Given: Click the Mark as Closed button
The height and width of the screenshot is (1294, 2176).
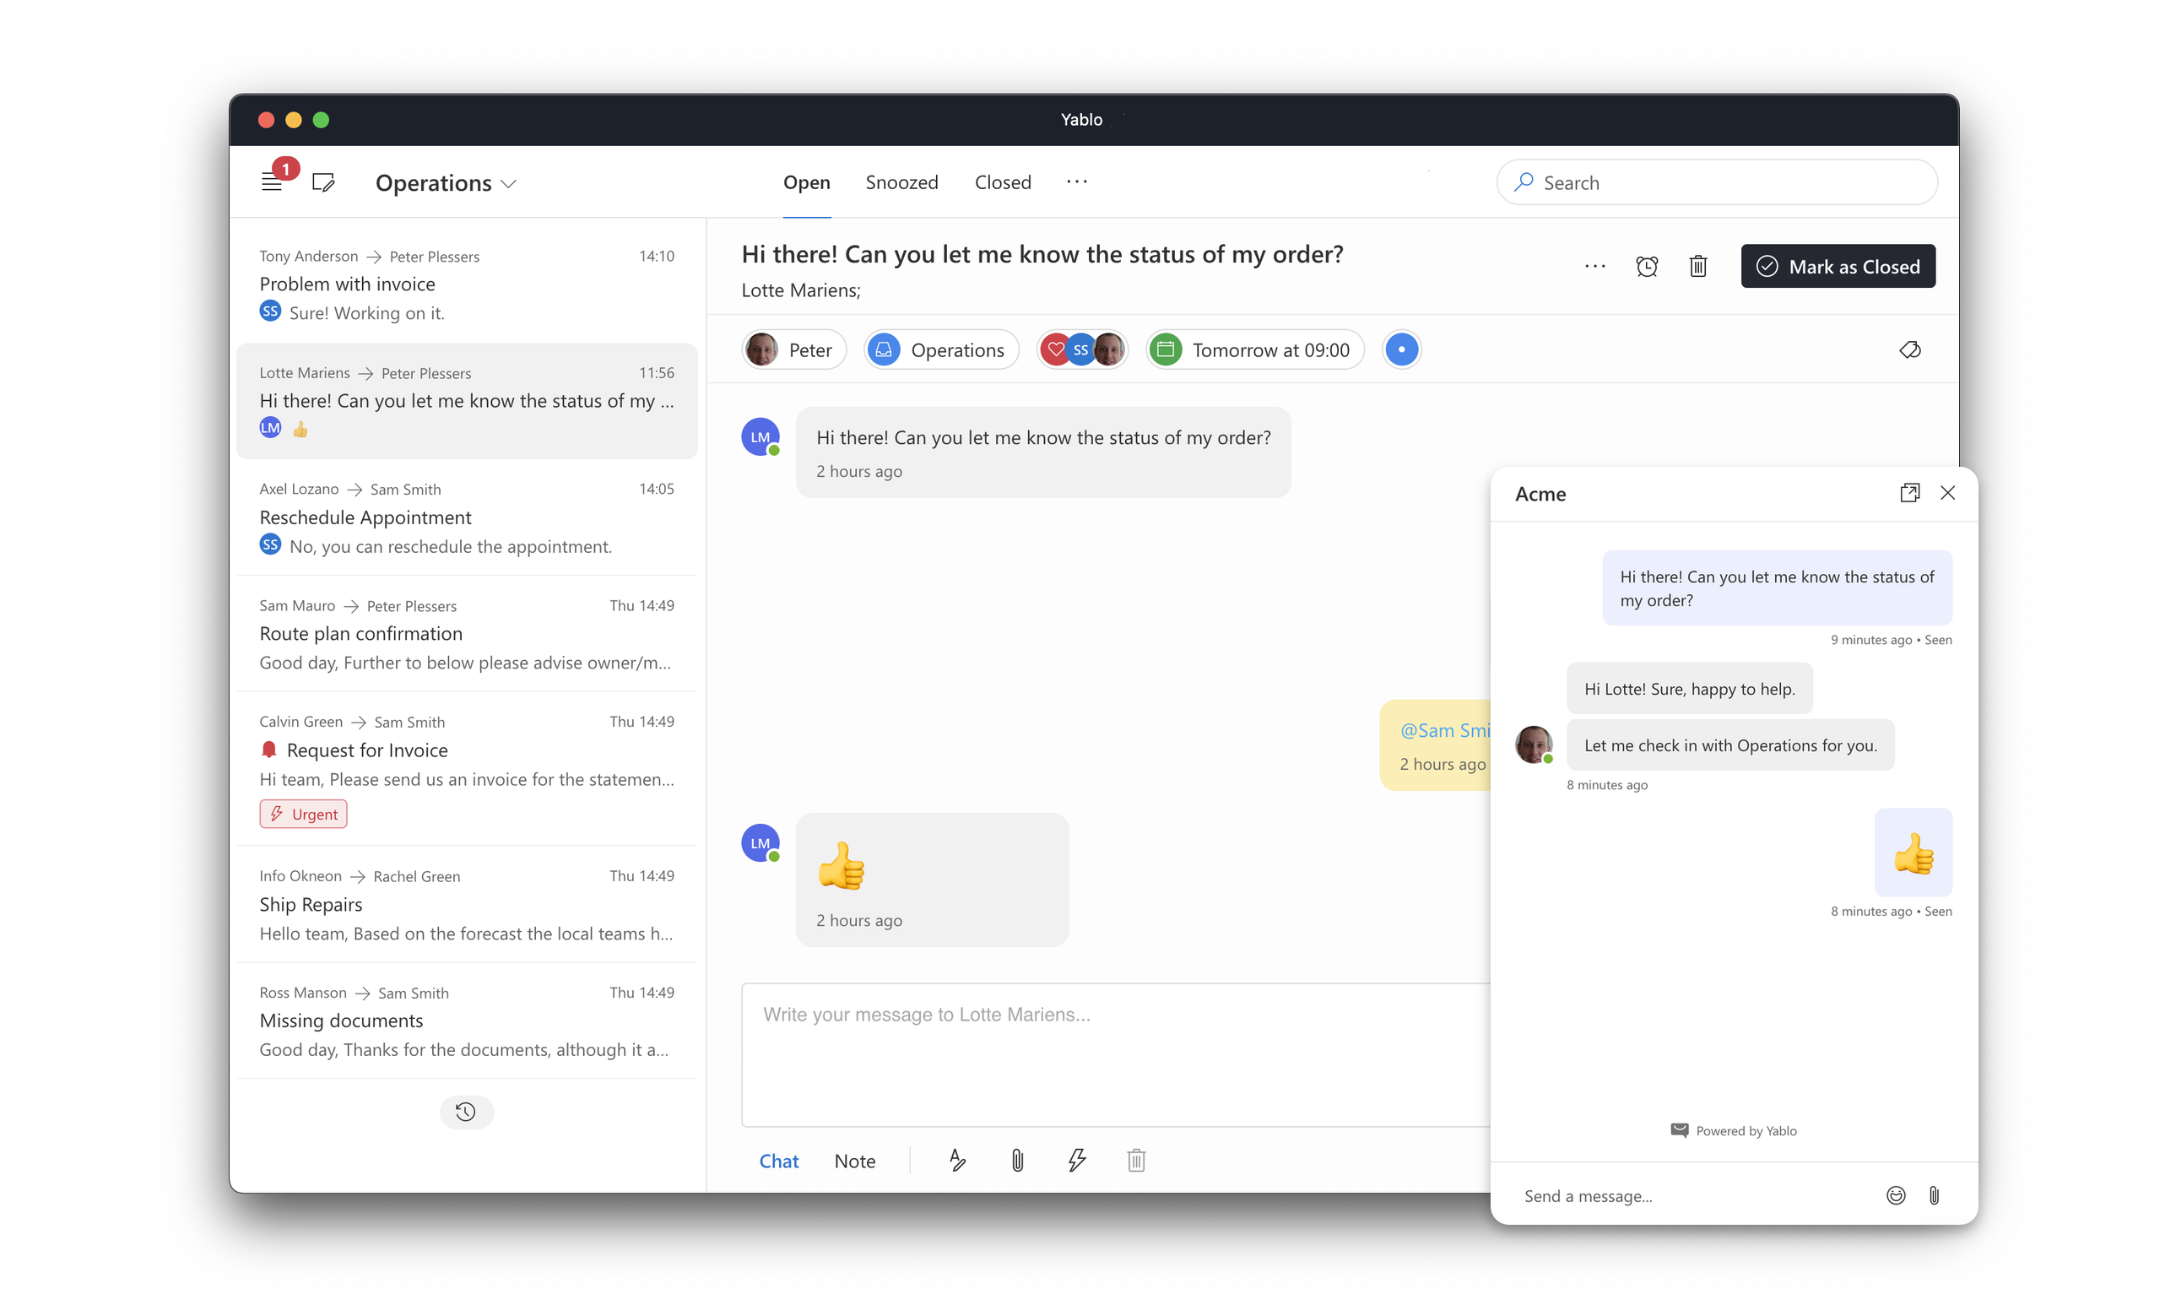Looking at the screenshot, I should coord(1838,266).
